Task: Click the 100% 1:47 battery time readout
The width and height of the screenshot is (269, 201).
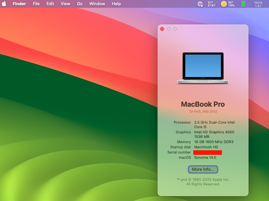Action: tap(258, 4)
